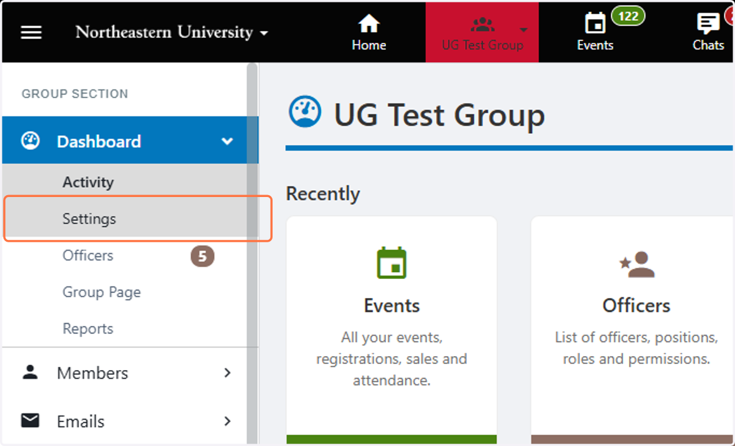This screenshot has height=446, width=735.
Task: Click the green calendar icon on Events card
Action: pyautogui.click(x=391, y=262)
